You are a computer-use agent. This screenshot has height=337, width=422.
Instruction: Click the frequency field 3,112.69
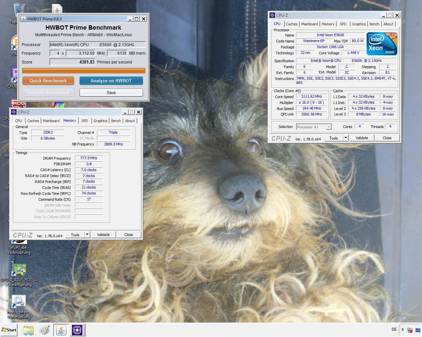click(x=81, y=53)
